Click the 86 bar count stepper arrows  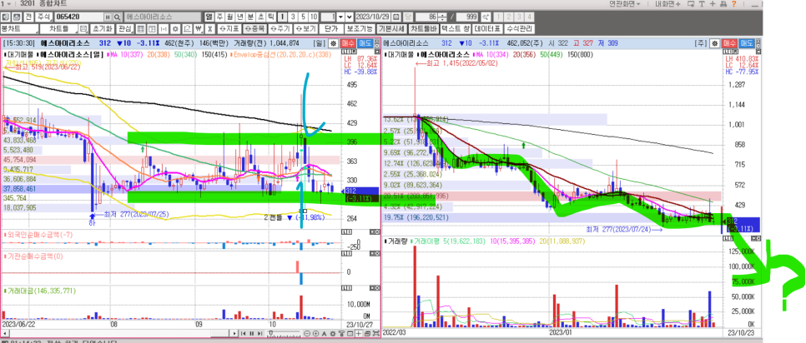point(442,17)
